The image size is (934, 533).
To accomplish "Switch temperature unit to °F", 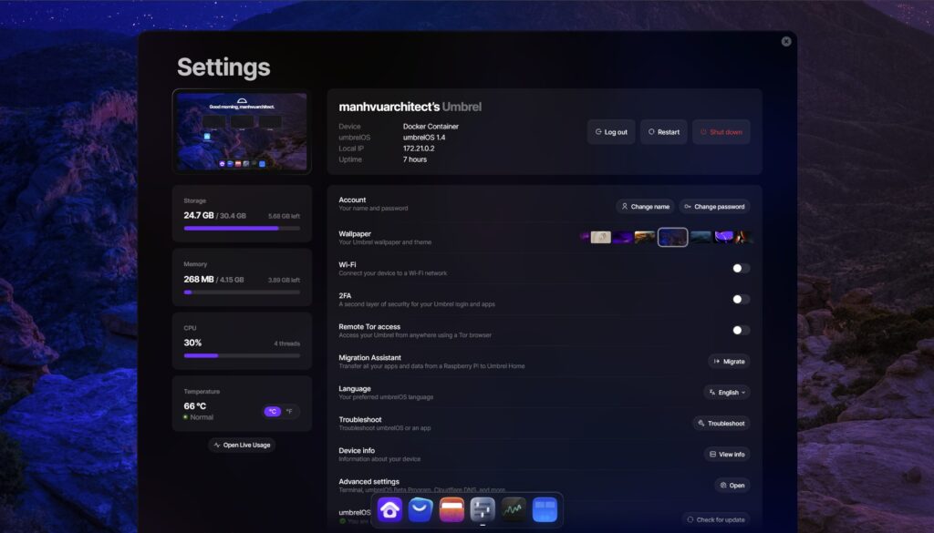I will 289,411.
